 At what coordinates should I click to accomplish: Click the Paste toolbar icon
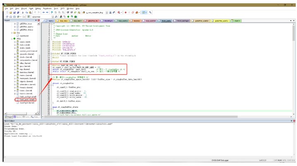(30, 12)
